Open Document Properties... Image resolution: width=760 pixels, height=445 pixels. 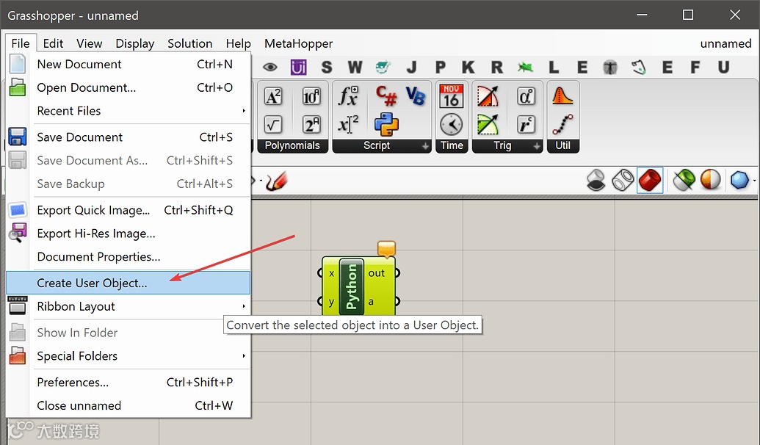click(x=129, y=256)
